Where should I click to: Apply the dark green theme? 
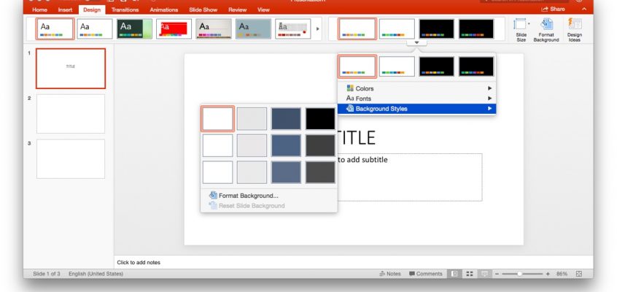click(134, 28)
